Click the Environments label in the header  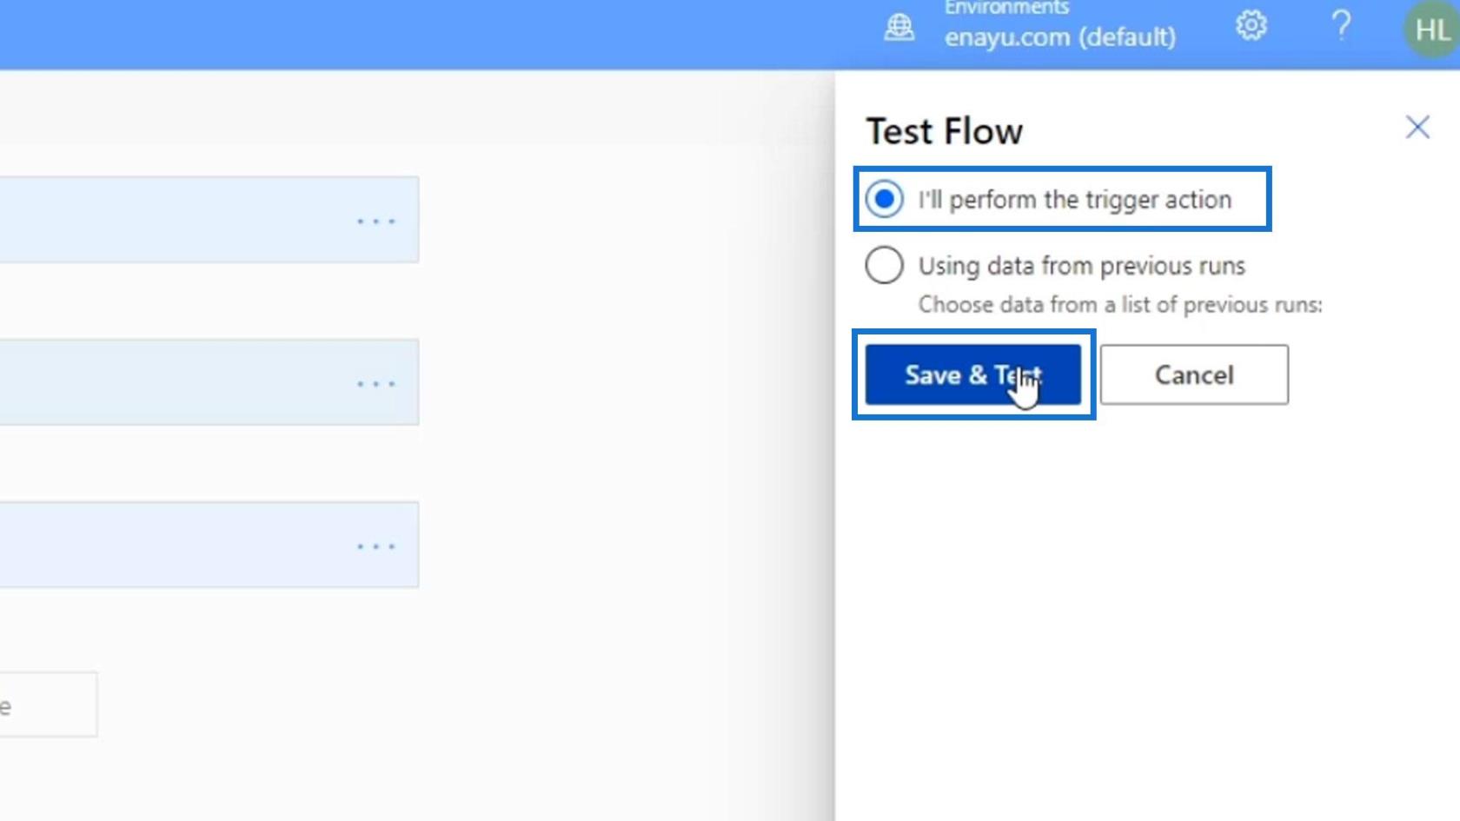(1006, 8)
